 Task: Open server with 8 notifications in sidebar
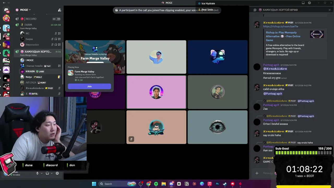pos(6,18)
